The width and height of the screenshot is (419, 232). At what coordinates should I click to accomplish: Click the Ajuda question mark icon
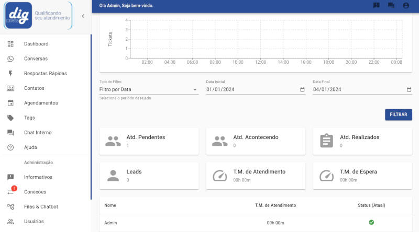[10, 147]
